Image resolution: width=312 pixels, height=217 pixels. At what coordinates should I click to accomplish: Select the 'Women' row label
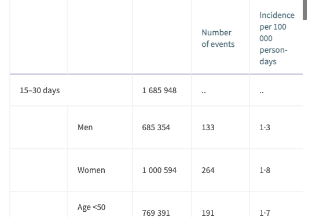point(91,170)
